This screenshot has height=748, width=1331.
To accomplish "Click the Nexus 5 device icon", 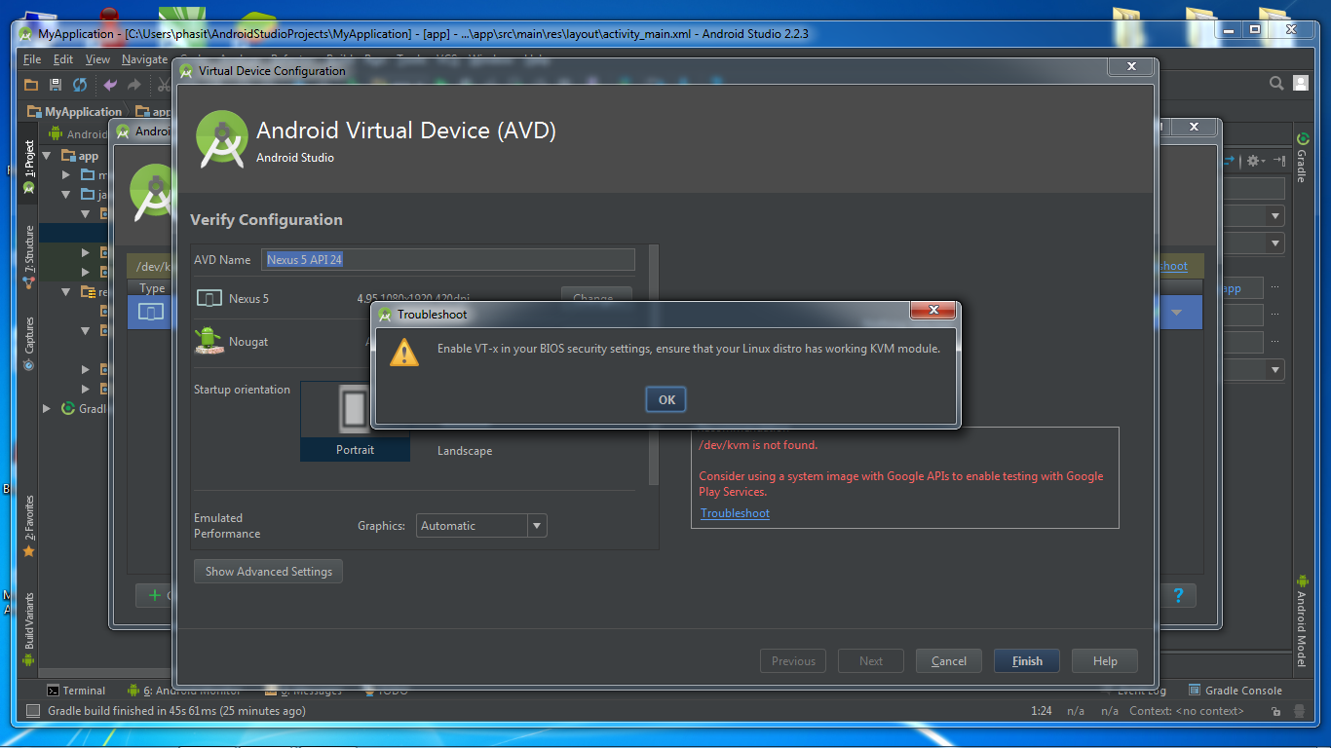I will point(209,299).
